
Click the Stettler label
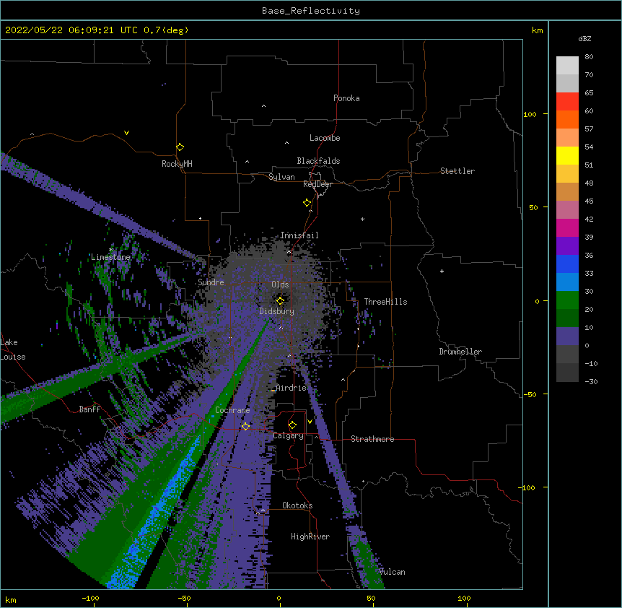(x=457, y=171)
